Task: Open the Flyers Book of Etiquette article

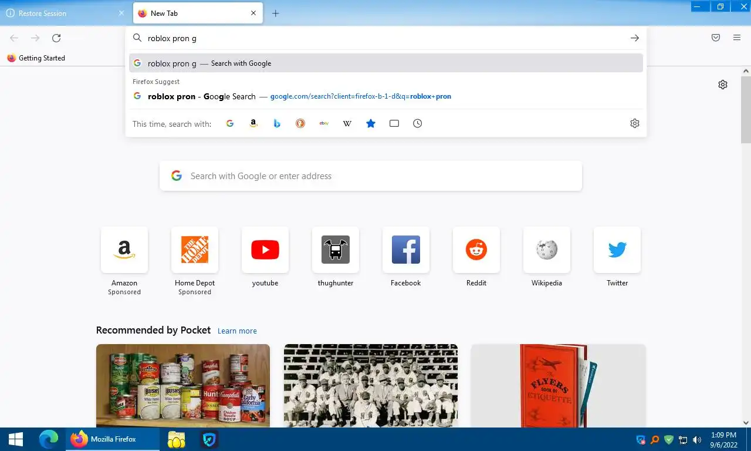Action: (559, 385)
